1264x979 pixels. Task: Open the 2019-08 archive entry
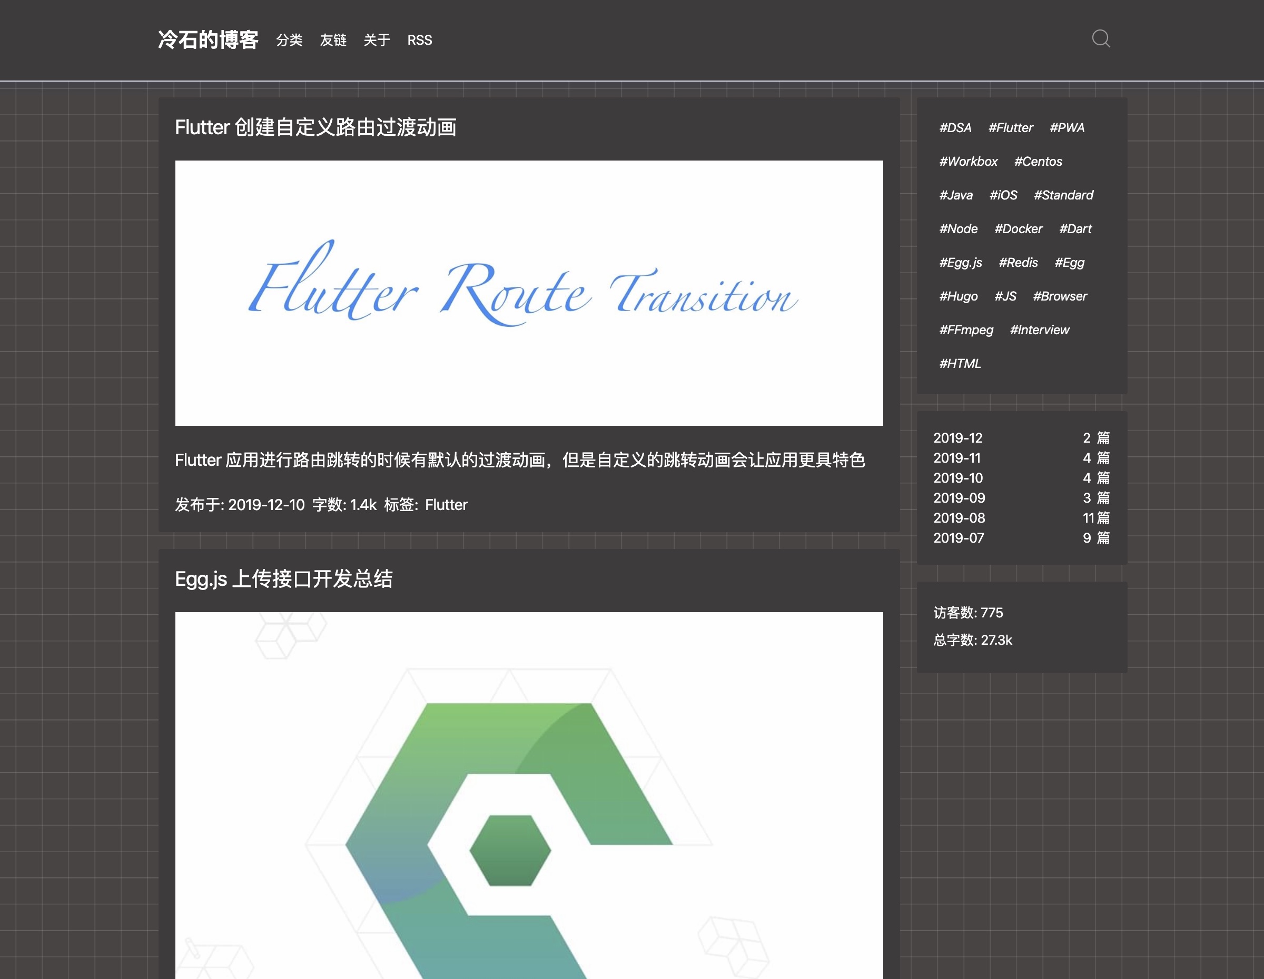959,518
